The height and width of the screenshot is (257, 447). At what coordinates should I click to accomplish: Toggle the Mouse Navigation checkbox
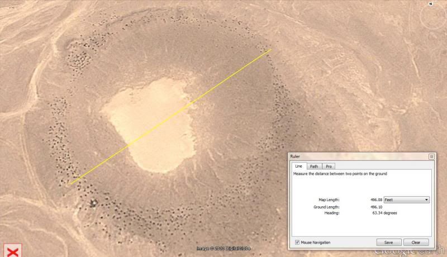tap(297, 242)
